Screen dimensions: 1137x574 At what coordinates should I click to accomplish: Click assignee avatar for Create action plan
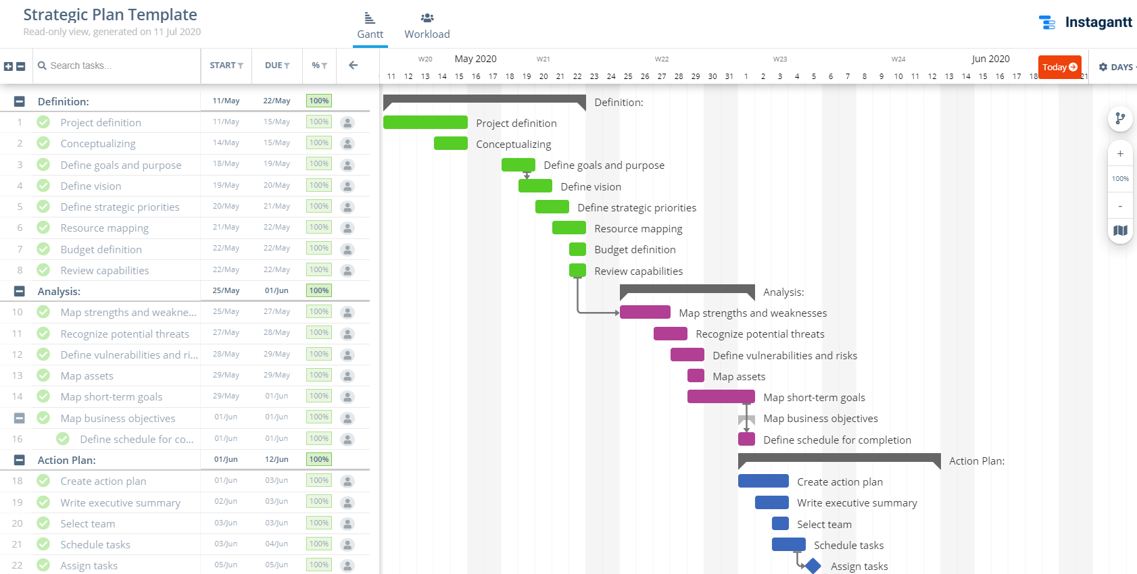click(347, 481)
